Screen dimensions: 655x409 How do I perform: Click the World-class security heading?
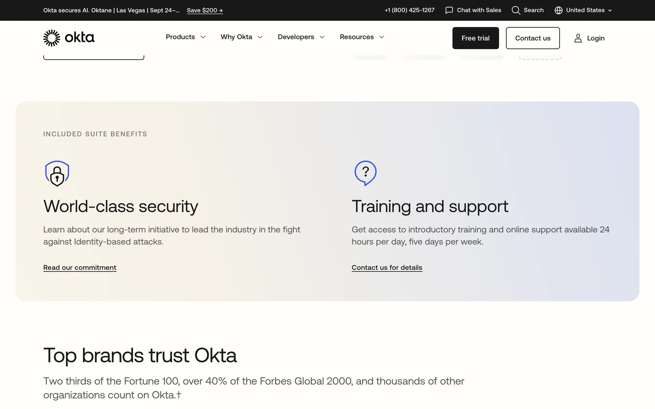(121, 206)
